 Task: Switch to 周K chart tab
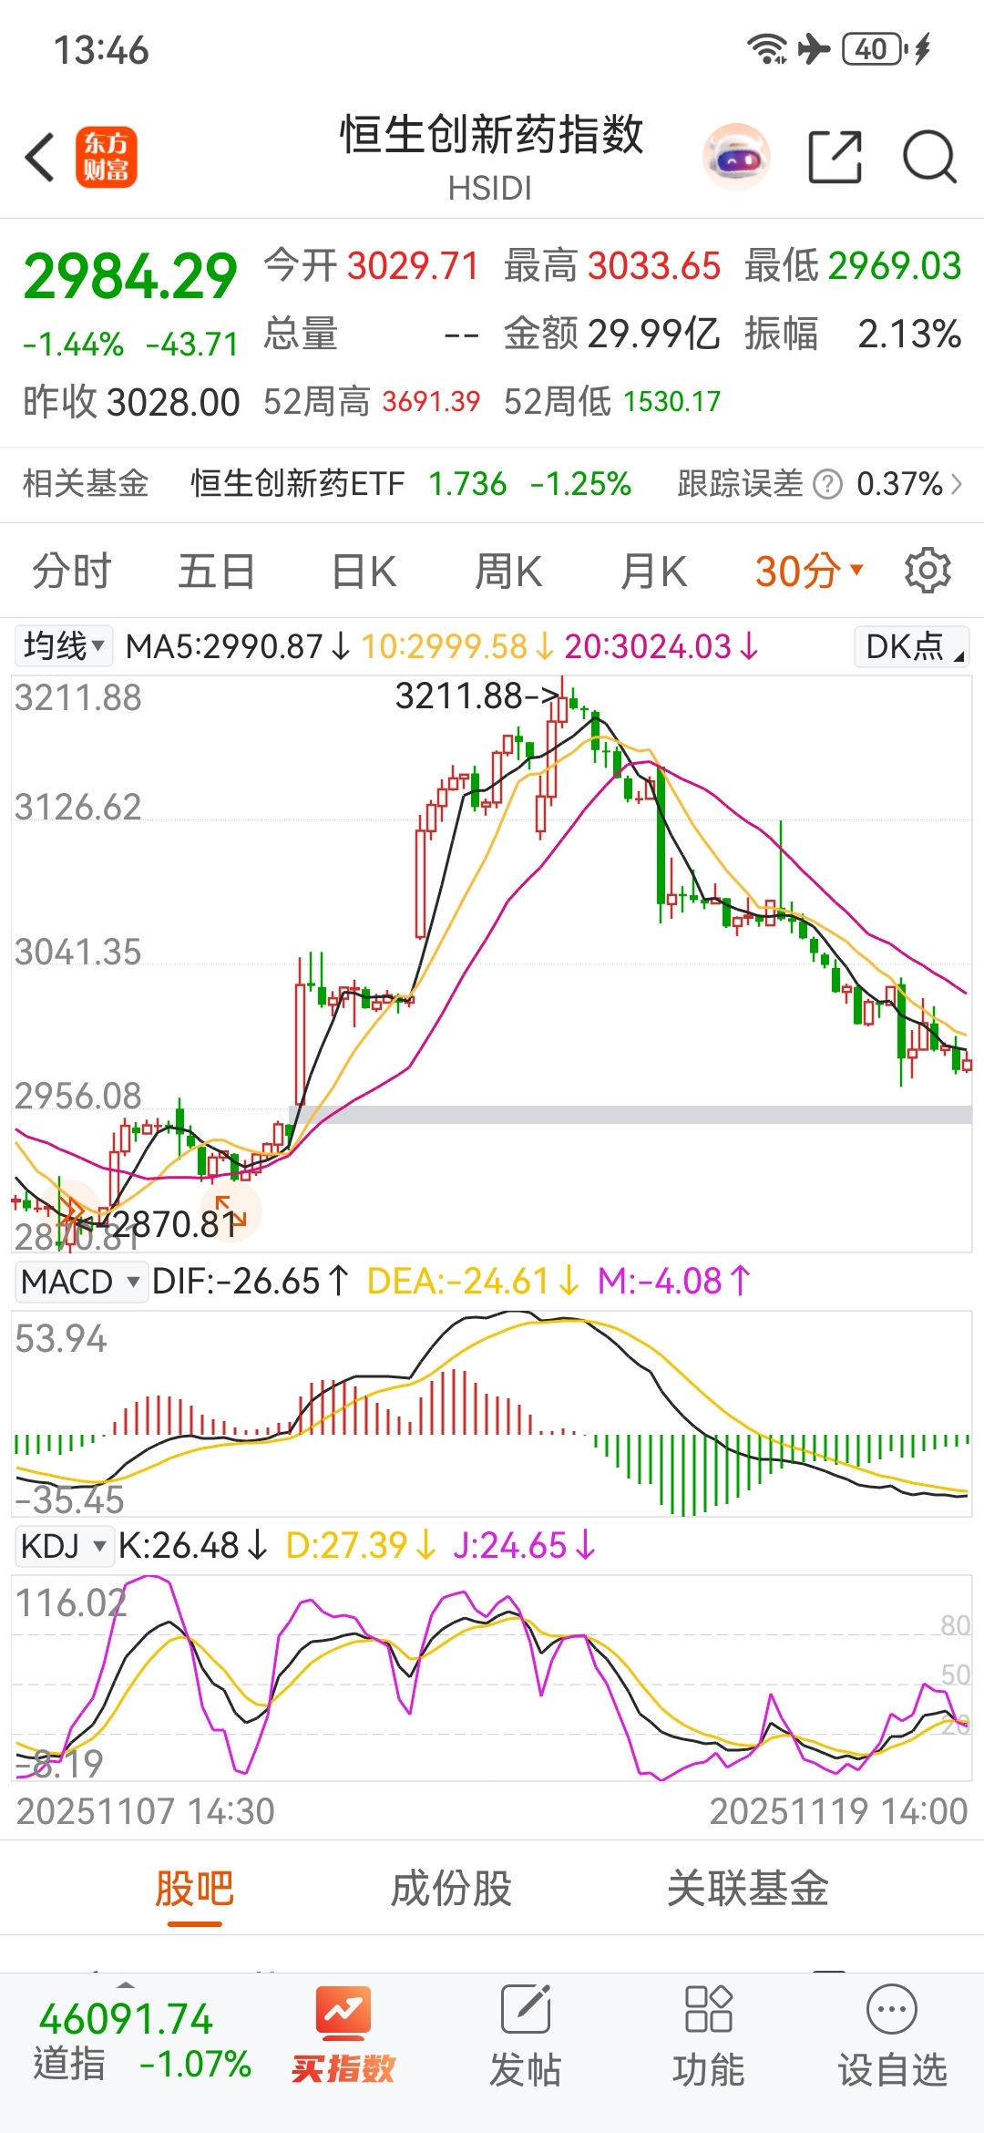pos(508,572)
